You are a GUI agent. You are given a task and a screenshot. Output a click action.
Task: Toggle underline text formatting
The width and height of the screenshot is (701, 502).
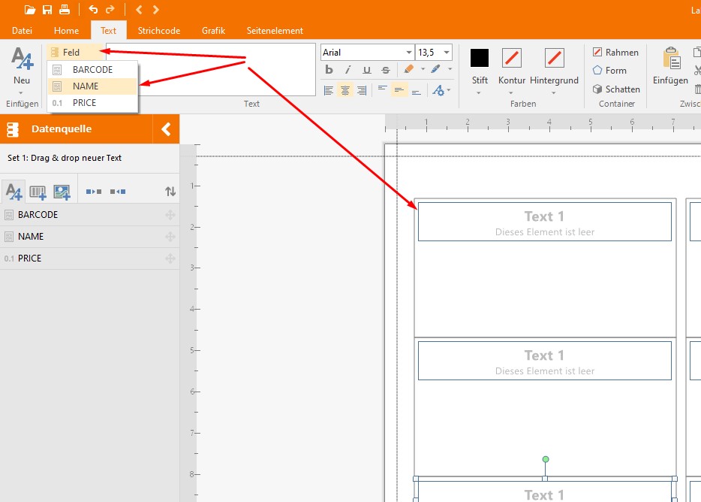pyautogui.click(x=366, y=70)
